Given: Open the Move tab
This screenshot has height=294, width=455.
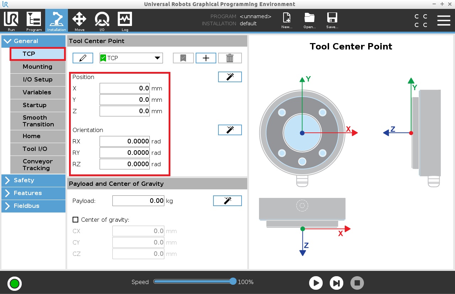Looking at the screenshot, I should coord(79,21).
